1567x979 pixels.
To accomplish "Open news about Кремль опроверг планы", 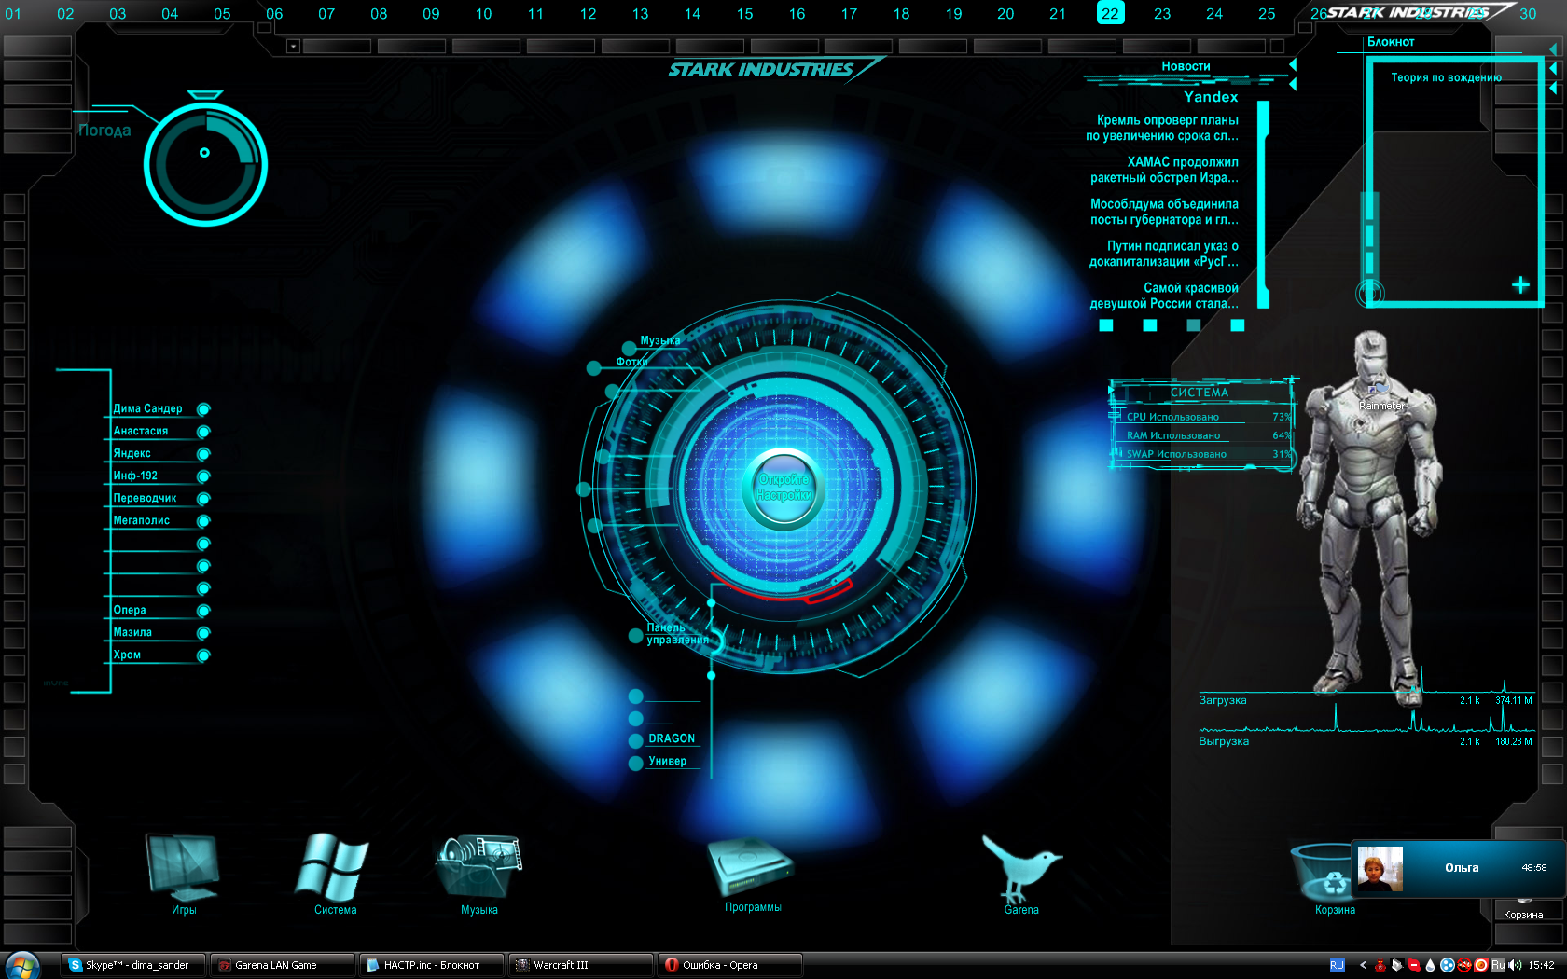I will 1162,128.
